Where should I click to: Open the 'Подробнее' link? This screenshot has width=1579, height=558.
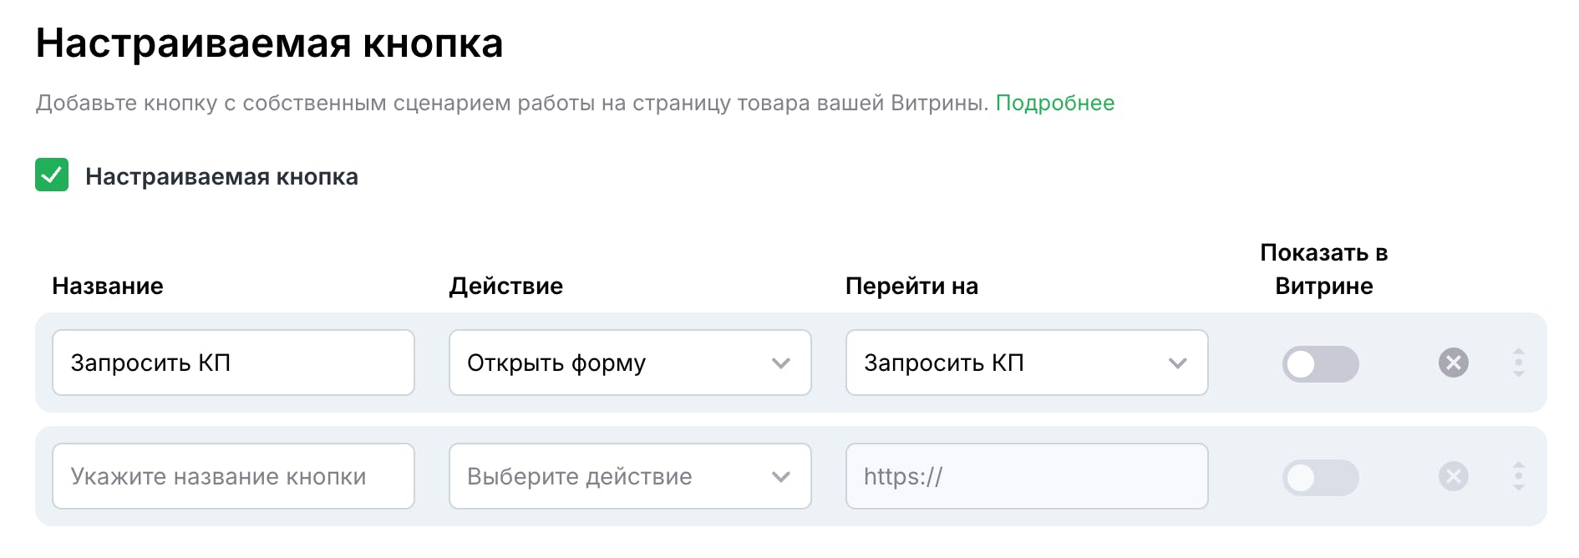click(1054, 103)
